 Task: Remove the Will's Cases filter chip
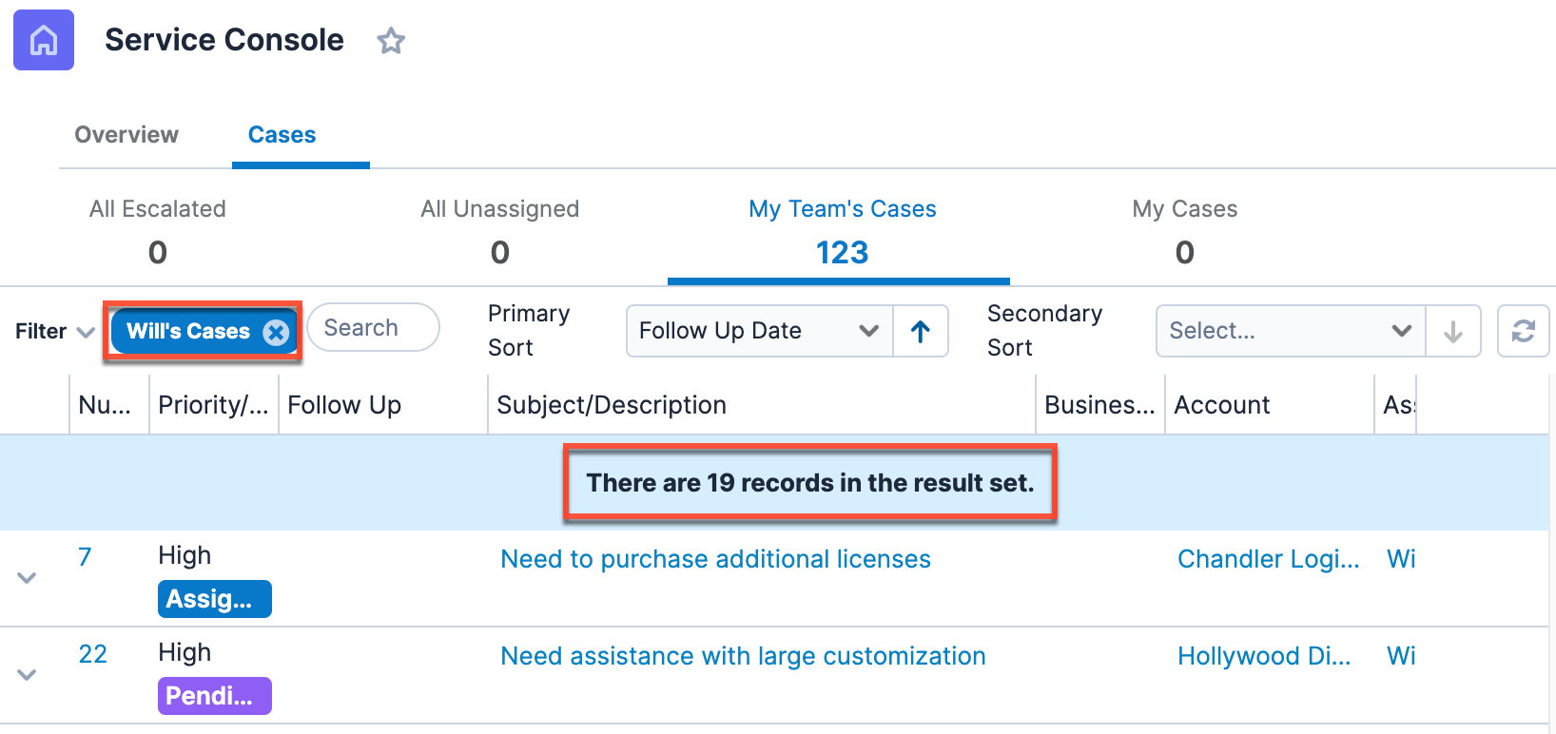[276, 332]
